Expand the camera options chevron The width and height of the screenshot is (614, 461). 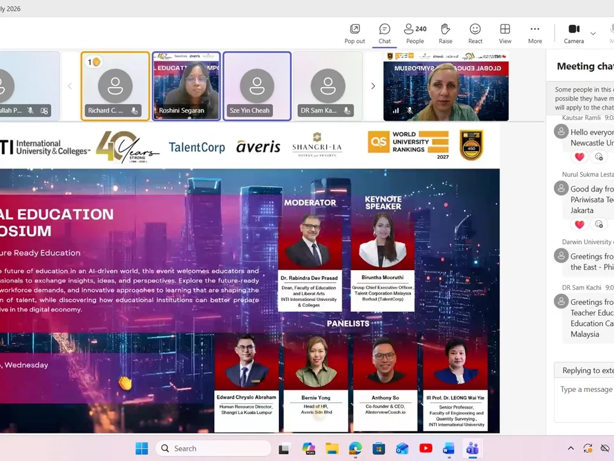pos(593,34)
